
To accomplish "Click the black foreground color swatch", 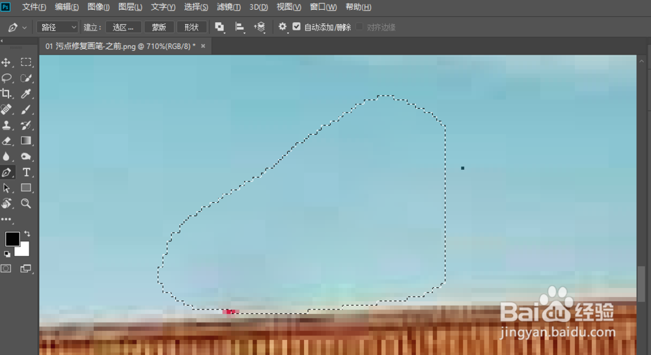I will coord(12,239).
